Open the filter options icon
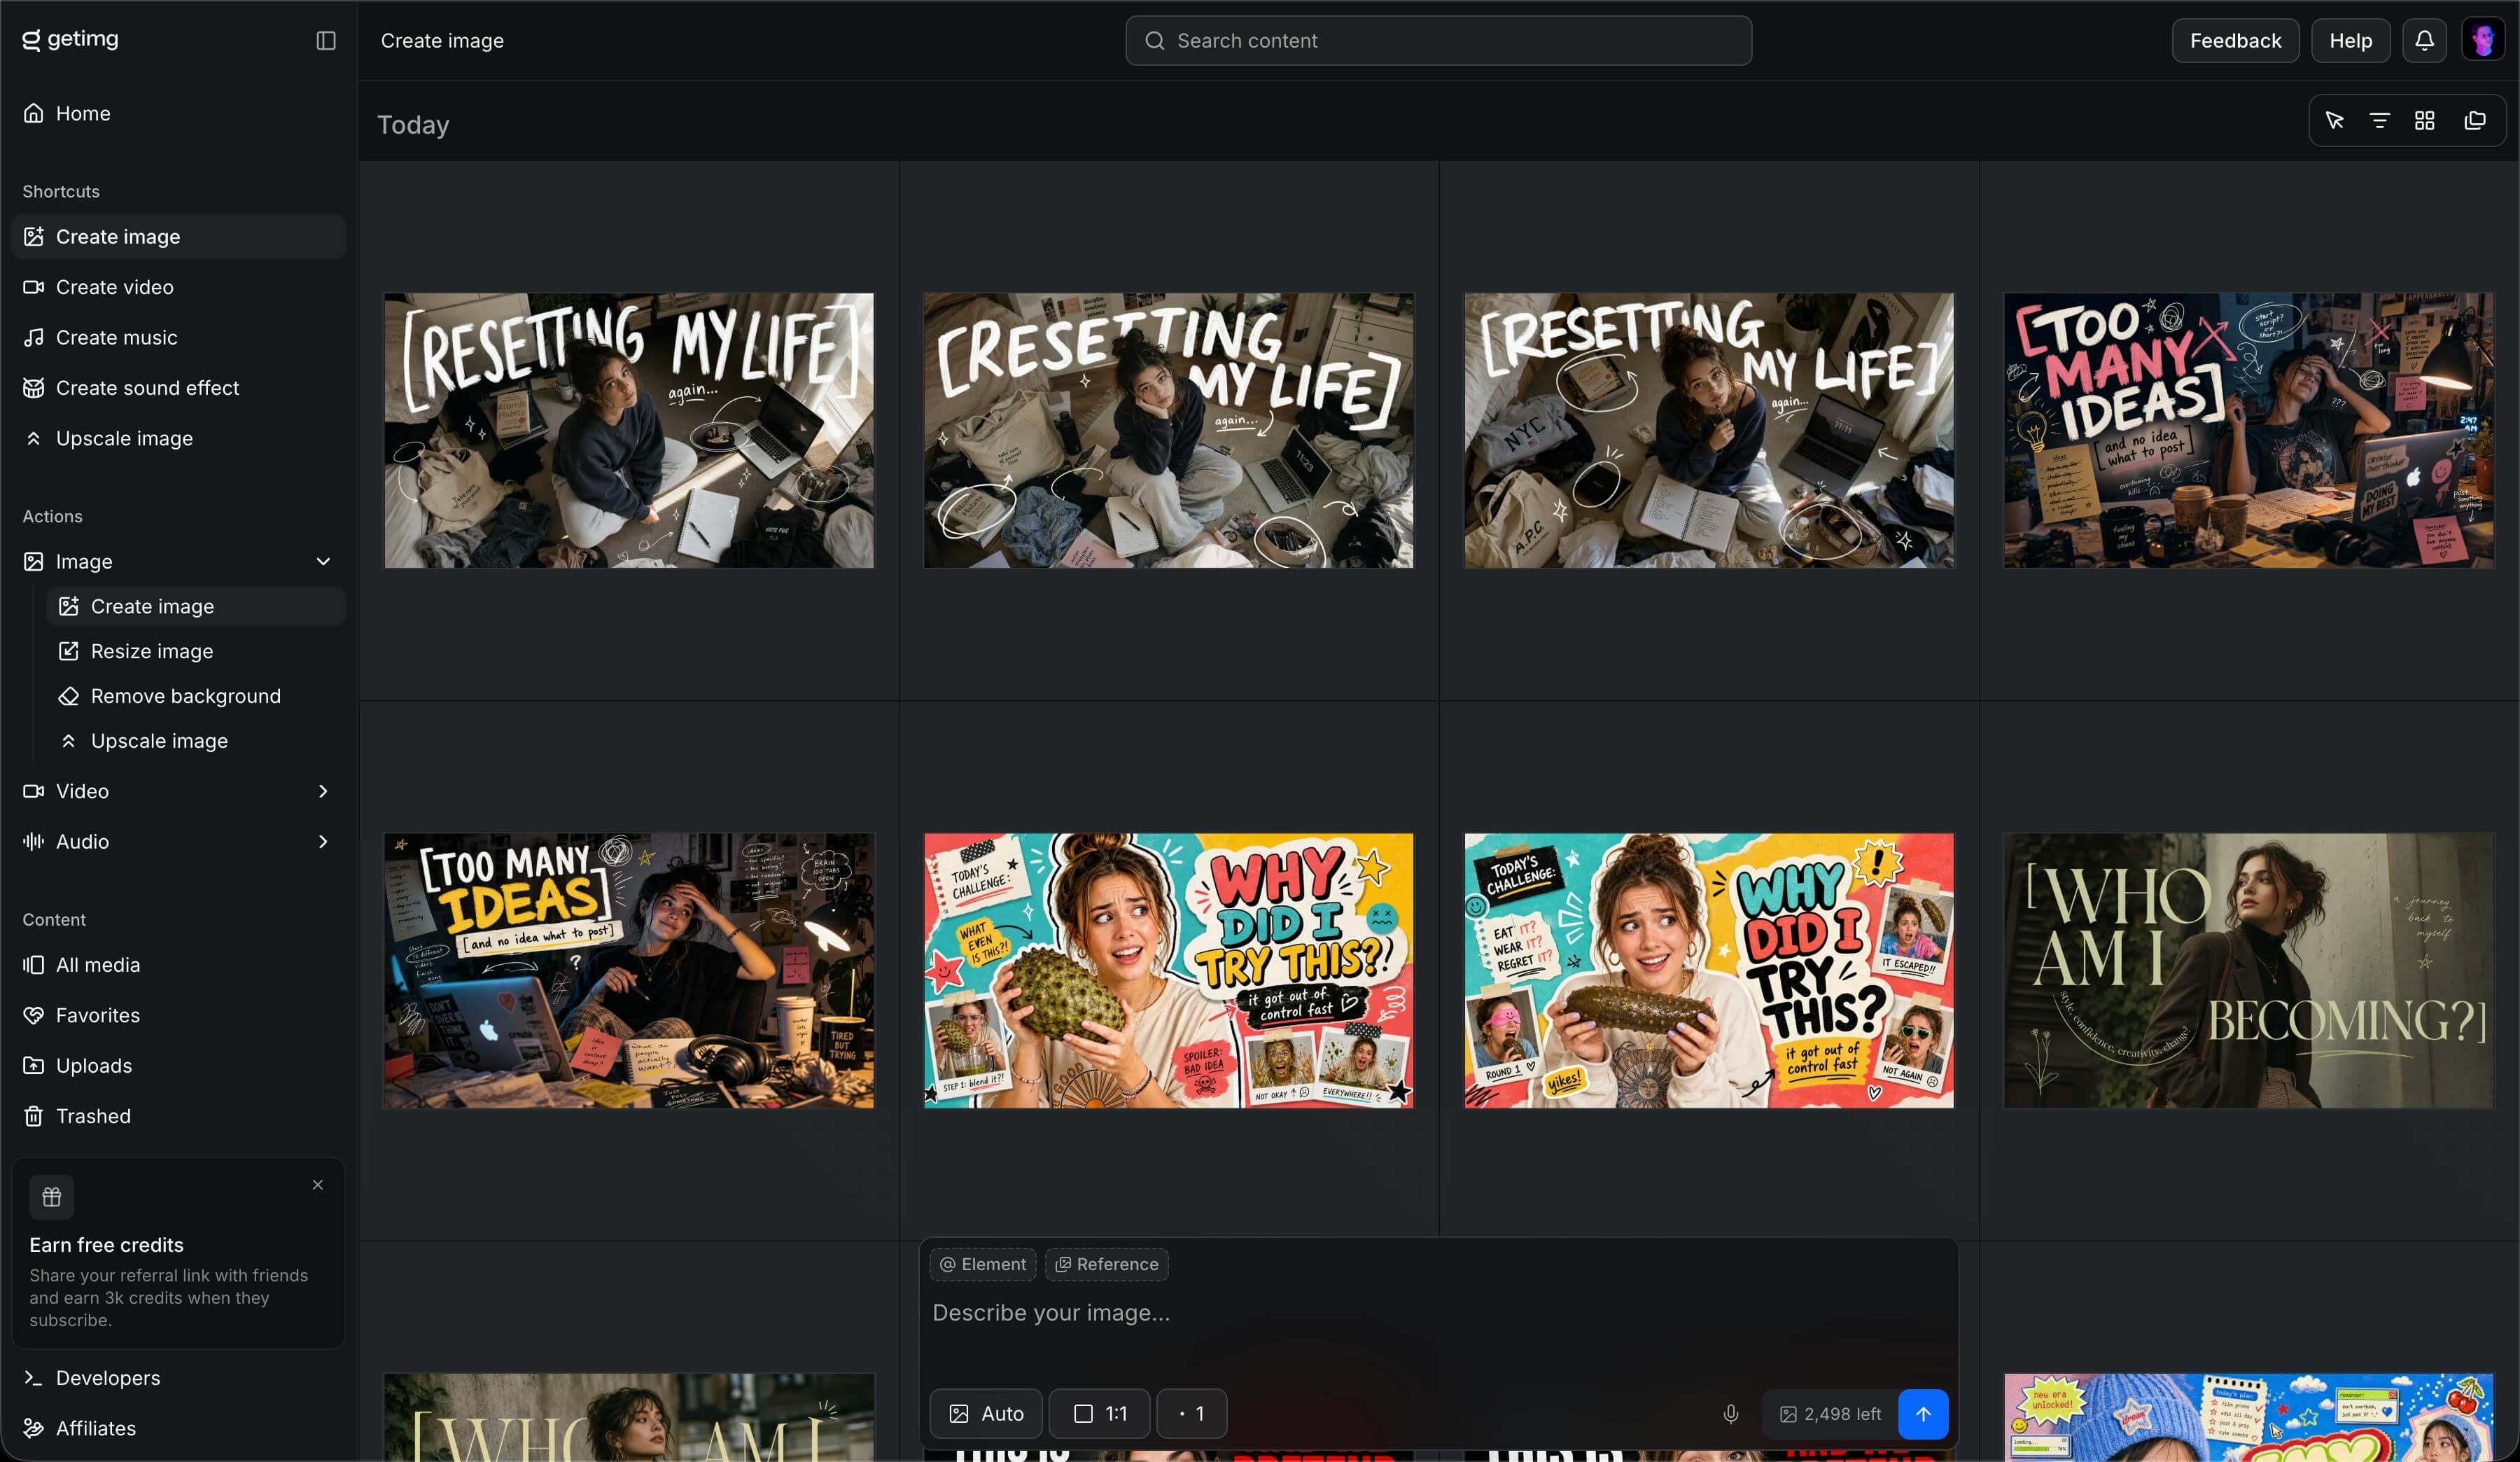 [2380, 121]
